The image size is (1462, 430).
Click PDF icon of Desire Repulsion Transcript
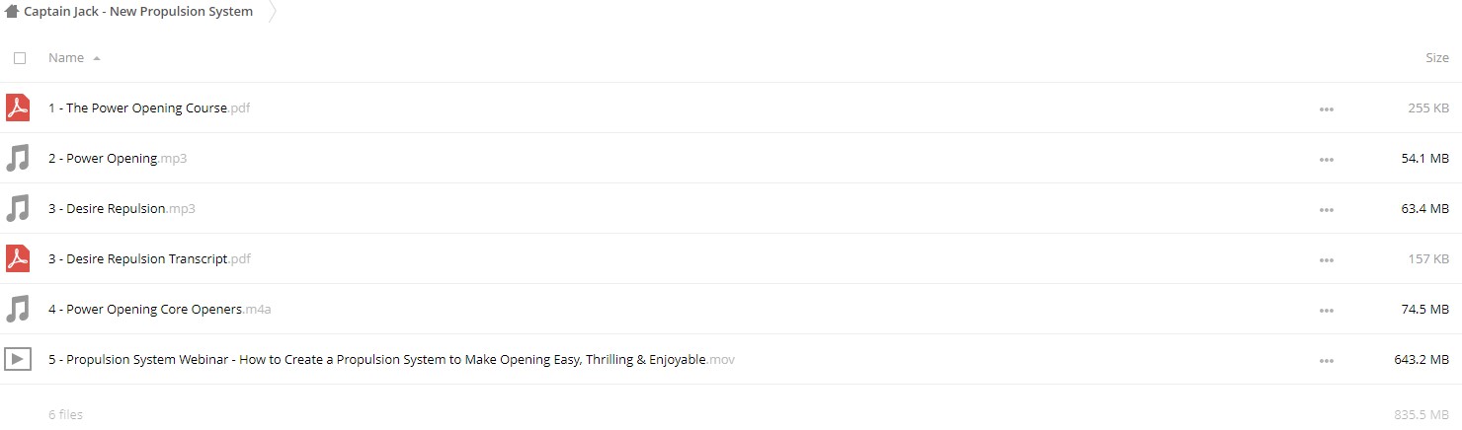pyautogui.click(x=18, y=258)
